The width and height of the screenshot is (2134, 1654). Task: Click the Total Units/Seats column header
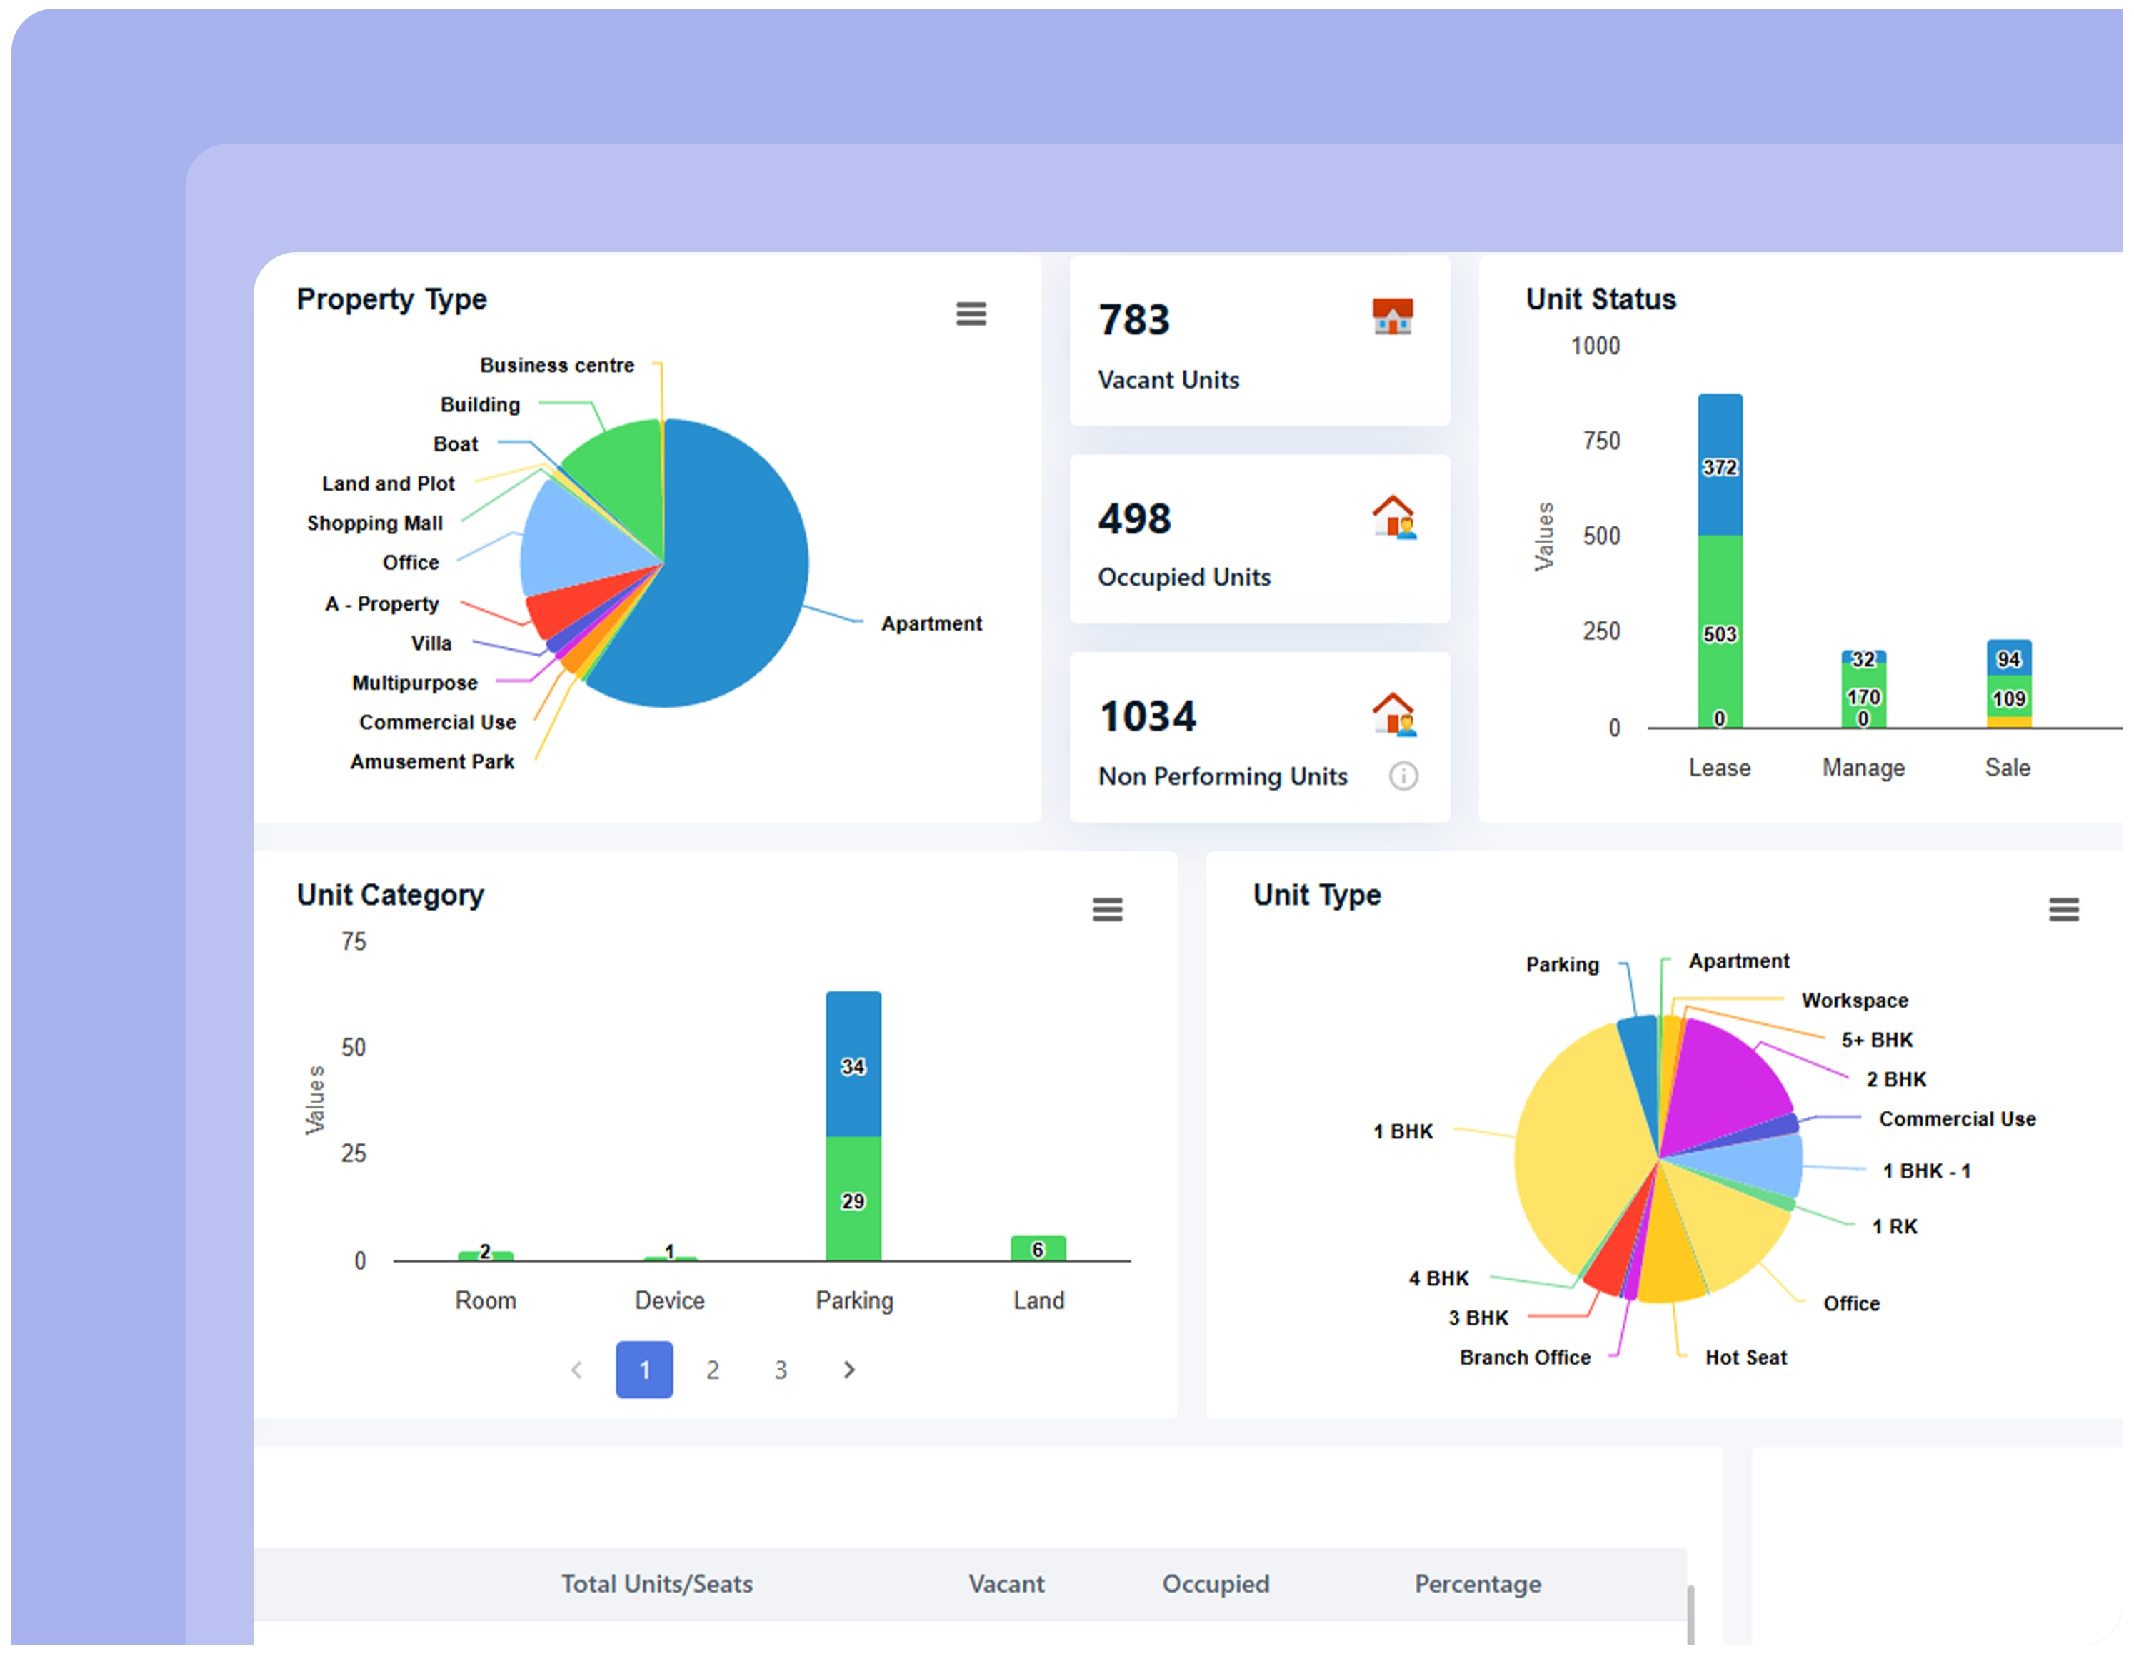pos(656,1584)
